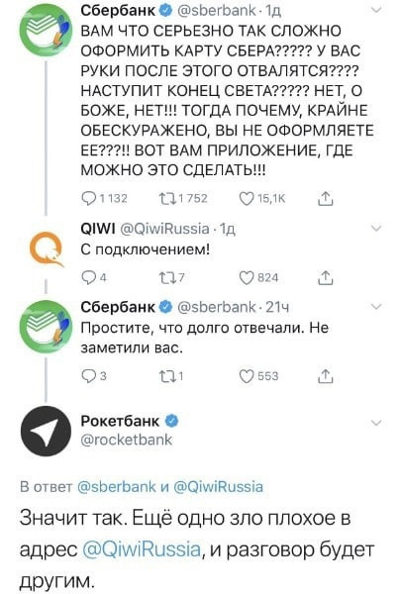The width and height of the screenshot is (400, 594).
Task: Share the first Sberbank tweet
Action: point(325,199)
